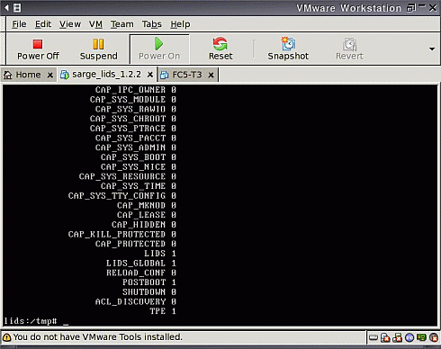Image resolution: width=441 pixels, height=349 pixels.
Task: Click the floppy drive status icon
Action: point(397,338)
